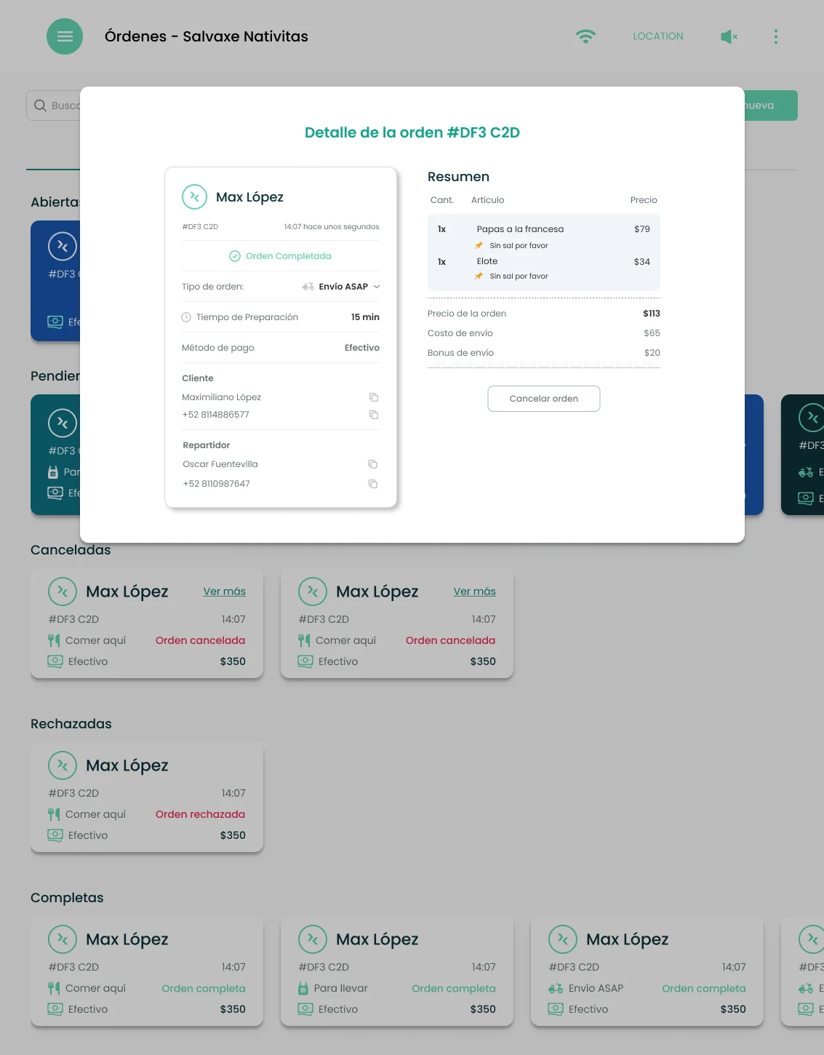Image resolution: width=824 pixels, height=1055 pixels.
Task: Open the completed Para llevar order card
Action: [x=397, y=971]
